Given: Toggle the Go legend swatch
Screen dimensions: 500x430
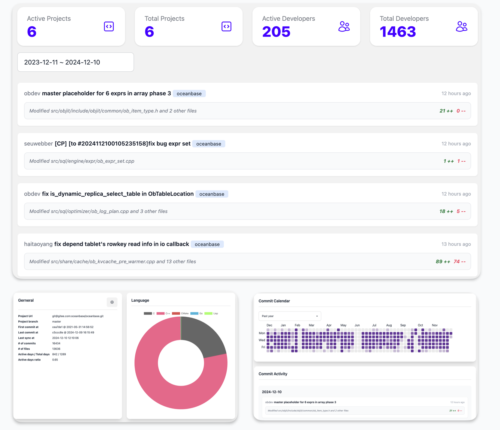Looking at the screenshot, I should (x=194, y=313).
